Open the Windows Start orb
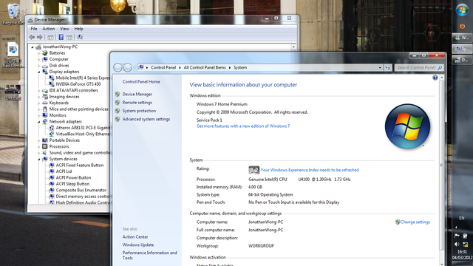Viewport: 473px width, 266px height. pos(462,10)
